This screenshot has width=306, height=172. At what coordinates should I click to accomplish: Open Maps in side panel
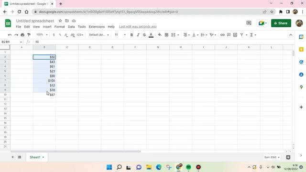tap(301, 87)
